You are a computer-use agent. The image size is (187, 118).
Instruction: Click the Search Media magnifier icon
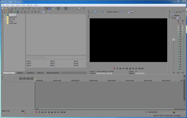click(49, 12)
